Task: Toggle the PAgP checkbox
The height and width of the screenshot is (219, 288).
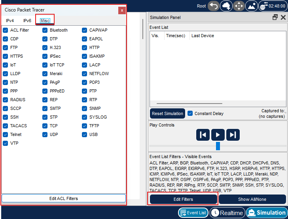Action: pos(45,83)
